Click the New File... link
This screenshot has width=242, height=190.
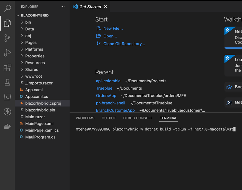113,29
